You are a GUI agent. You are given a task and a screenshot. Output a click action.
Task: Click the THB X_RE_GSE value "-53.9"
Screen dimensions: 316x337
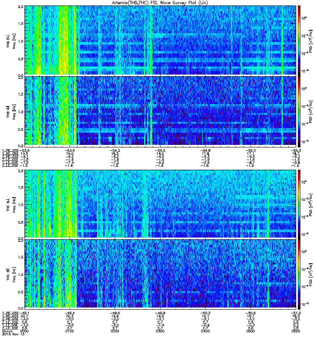tap(70, 150)
